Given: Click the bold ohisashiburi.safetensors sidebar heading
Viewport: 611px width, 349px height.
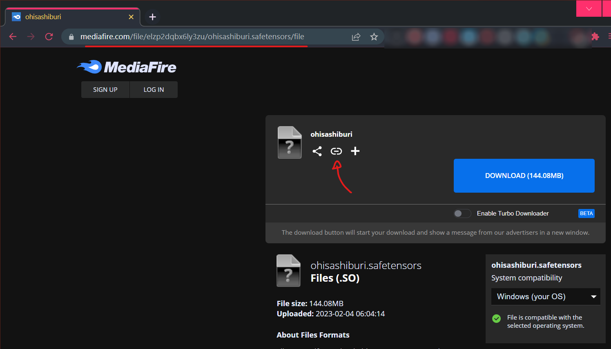Looking at the screenshot, I should point(536,265).
